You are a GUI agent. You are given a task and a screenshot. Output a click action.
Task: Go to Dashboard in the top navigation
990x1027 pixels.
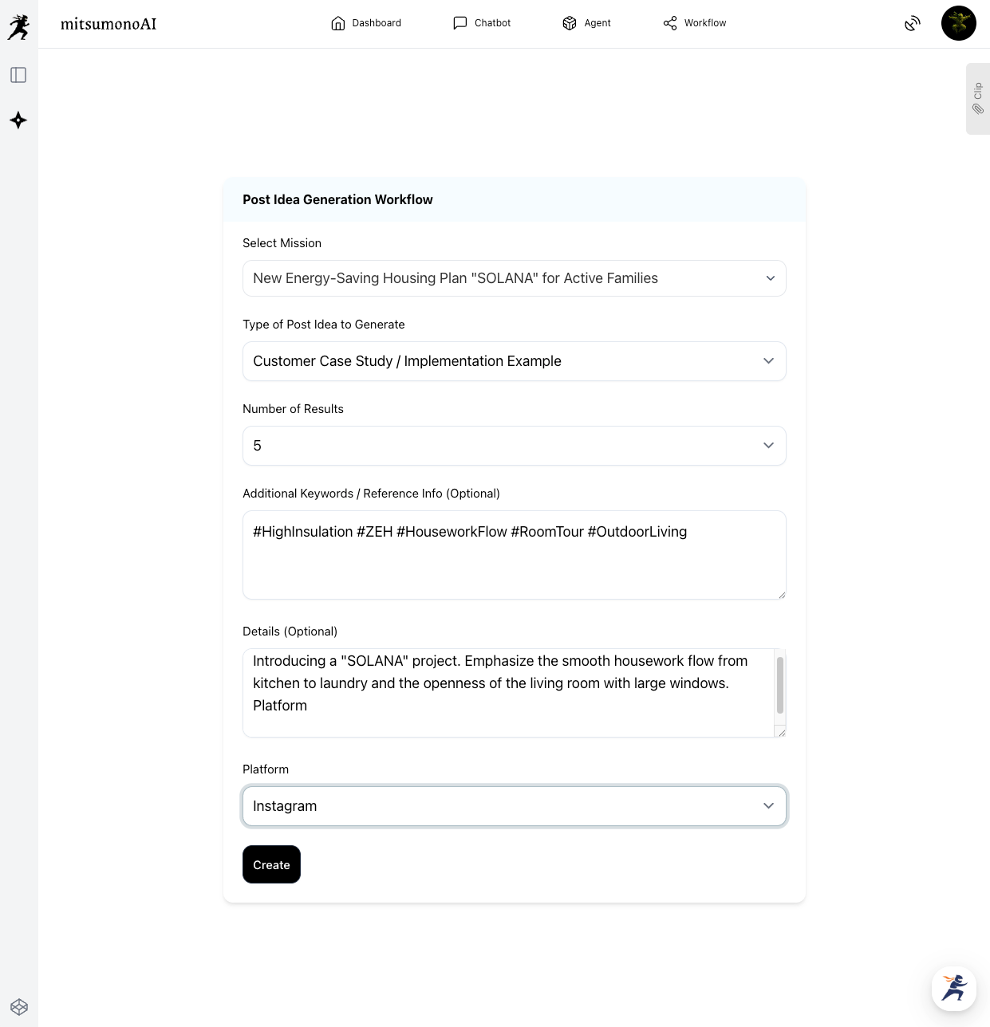coord(366,23)
